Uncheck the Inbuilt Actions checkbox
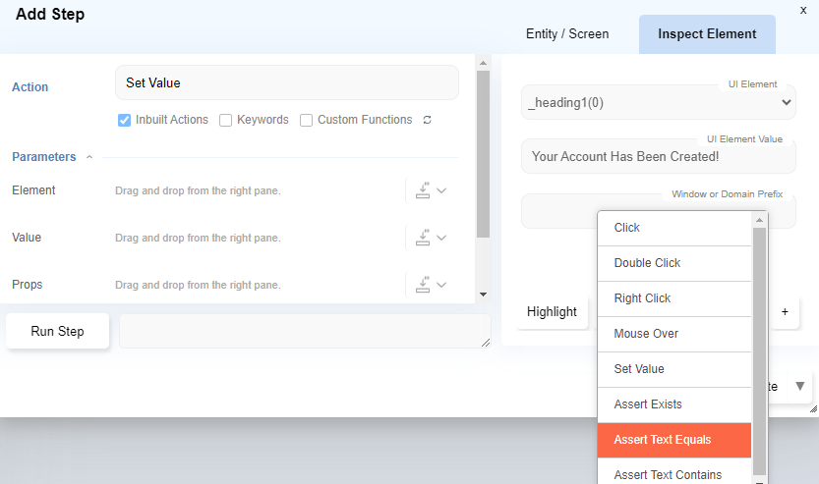This screenshot has width=819, height=484. pos(125,120)
